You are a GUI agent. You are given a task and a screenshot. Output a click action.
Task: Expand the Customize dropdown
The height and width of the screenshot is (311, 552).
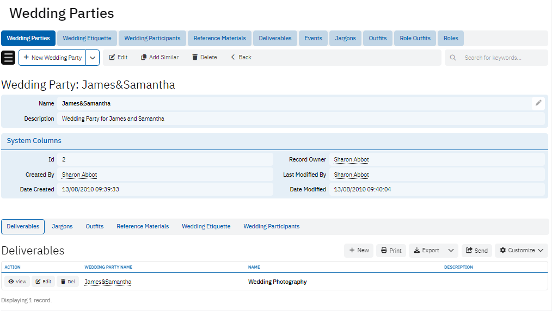tap(522, 251)
